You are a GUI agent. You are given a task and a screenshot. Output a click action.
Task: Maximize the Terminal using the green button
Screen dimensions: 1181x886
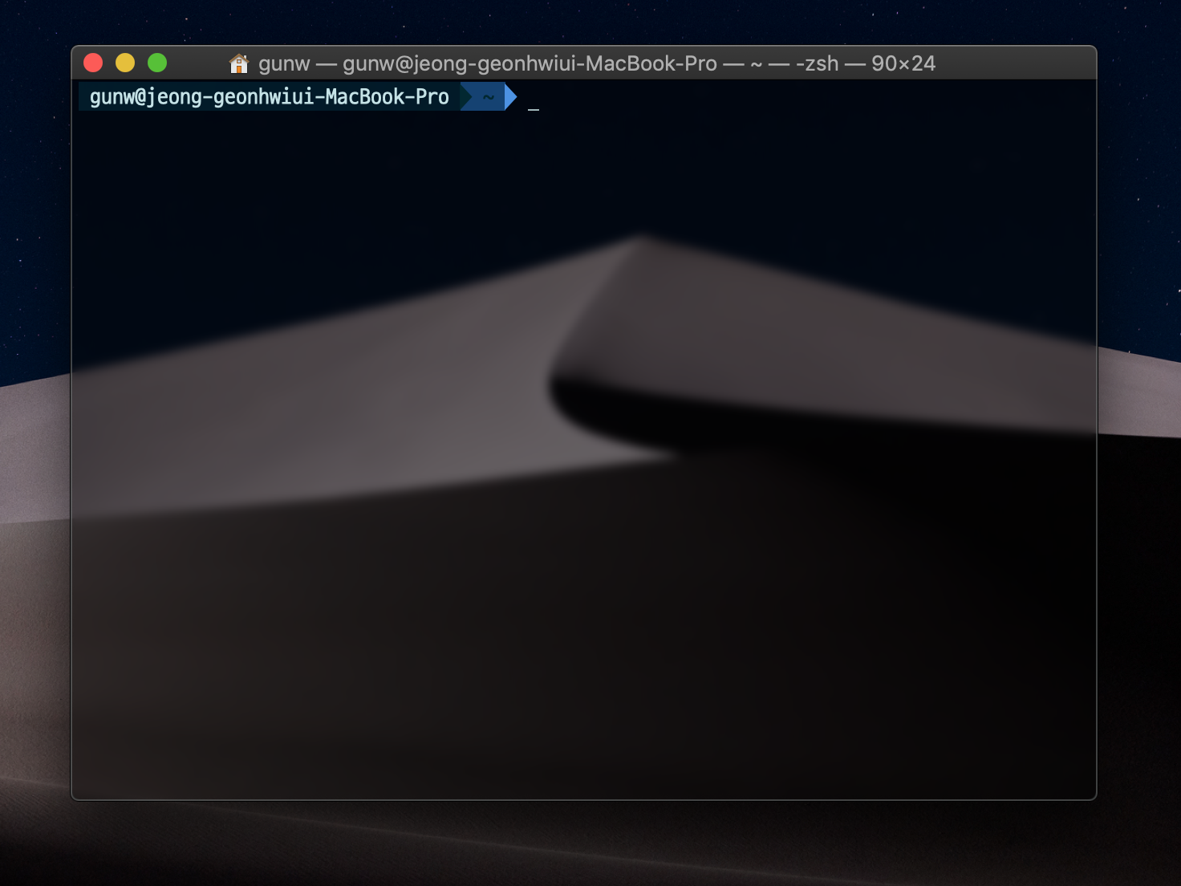pos(157,63)
